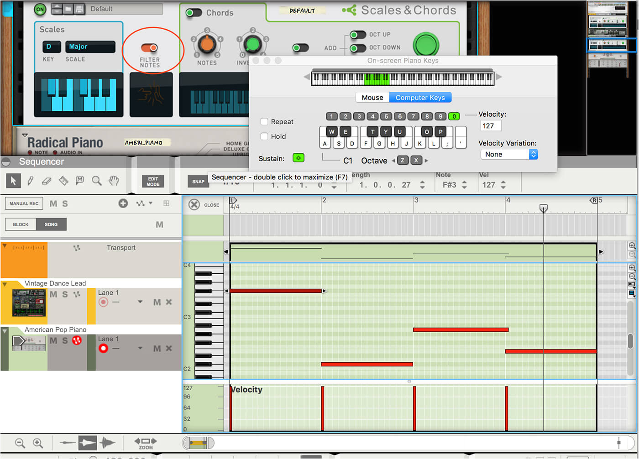Click the Velocity input field showing 127

[491, 126]
